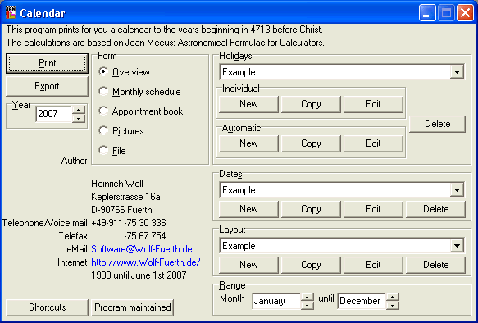This screenshot has width=478, height=323.
Task: Click the December month field
Action: [362, 301]
